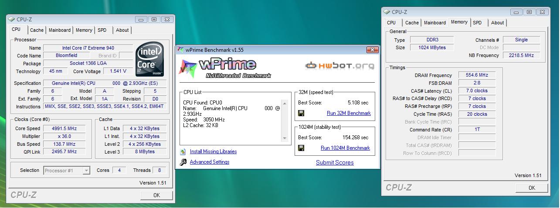Click the left CPU-Z title bar icon
560x208 pixels.
[x=11, y=19]
